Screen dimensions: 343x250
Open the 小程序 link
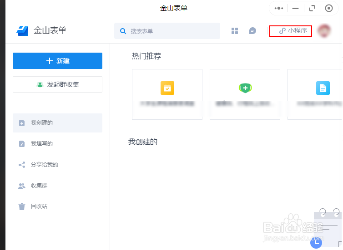[x=293, y=31]
